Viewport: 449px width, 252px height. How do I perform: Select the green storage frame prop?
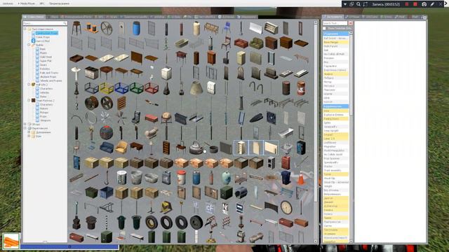coord(136,87)
